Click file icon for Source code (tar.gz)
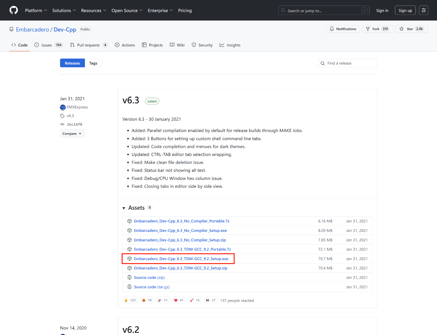Image resolution: width=437 pixels, height=335 pixels. pyautogui.click(x=129, y=287)
